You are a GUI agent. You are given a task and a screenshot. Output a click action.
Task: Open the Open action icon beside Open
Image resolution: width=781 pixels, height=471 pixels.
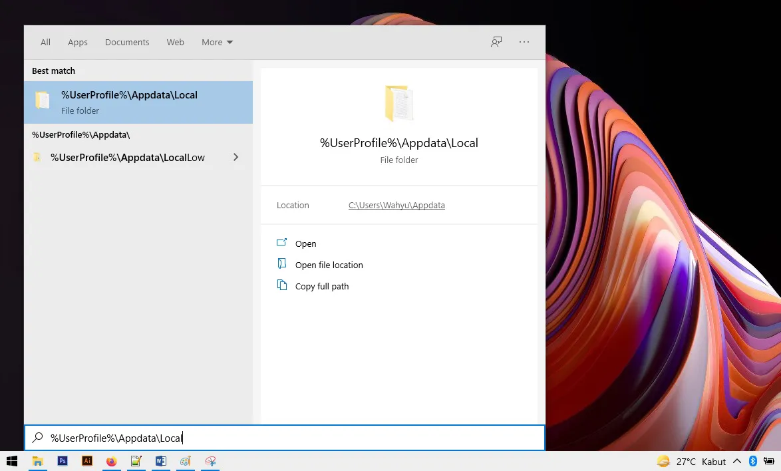[281, 243]
